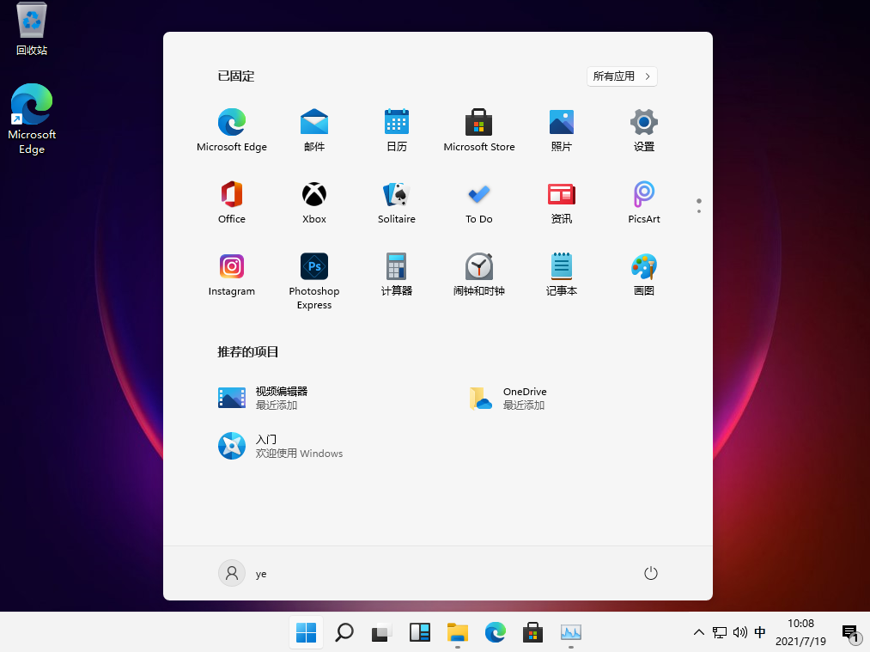Open the ye user account menu

[243, 573]
